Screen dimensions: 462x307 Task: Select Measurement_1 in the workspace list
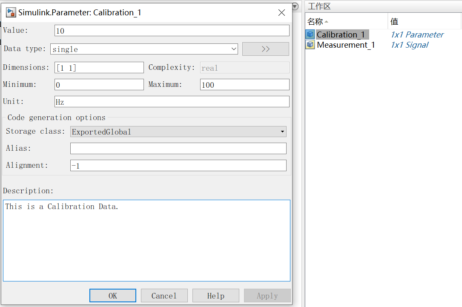346,45
